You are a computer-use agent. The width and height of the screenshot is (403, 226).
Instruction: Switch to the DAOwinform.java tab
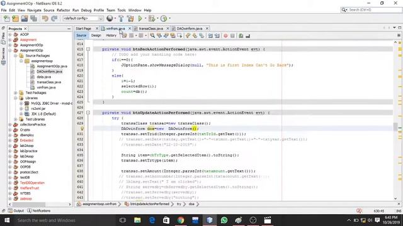tap(190, 28)
